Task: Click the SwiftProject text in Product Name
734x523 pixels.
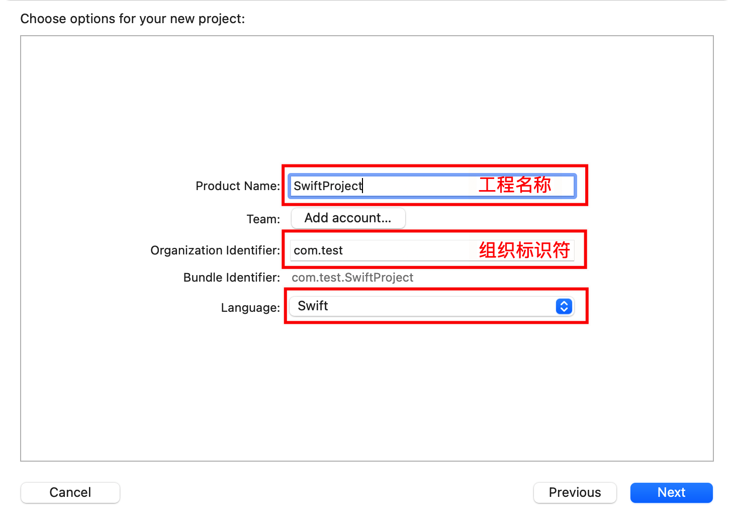Action: [327, 186]
